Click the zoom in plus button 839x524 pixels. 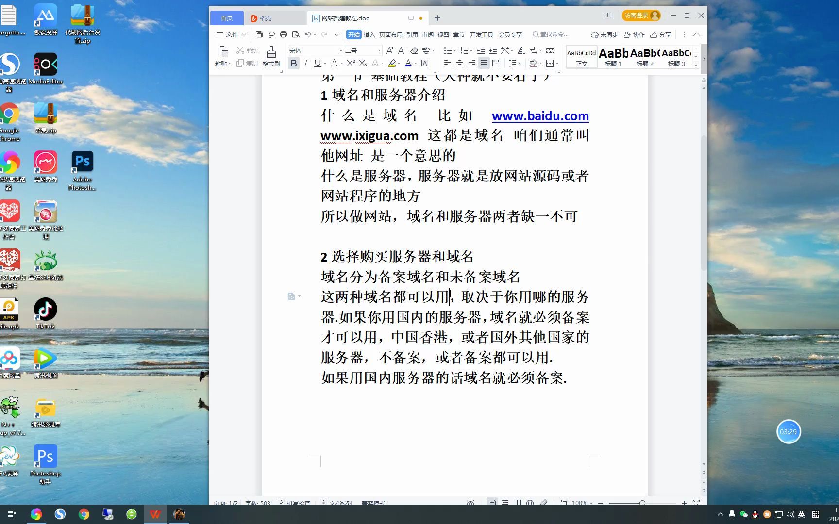pos(684,503)
